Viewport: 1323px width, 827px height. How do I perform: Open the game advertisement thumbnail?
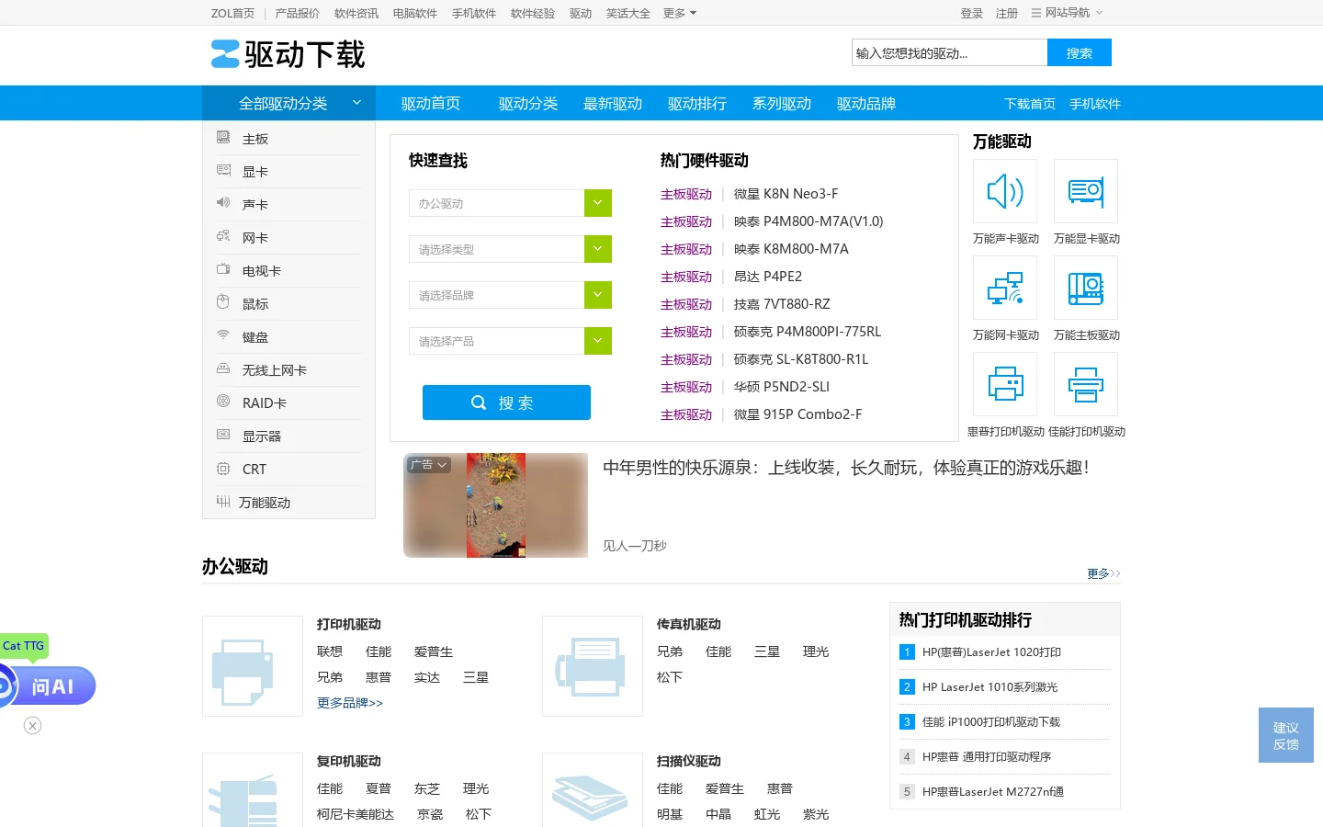pyautogui.click(x=495, y=505)
